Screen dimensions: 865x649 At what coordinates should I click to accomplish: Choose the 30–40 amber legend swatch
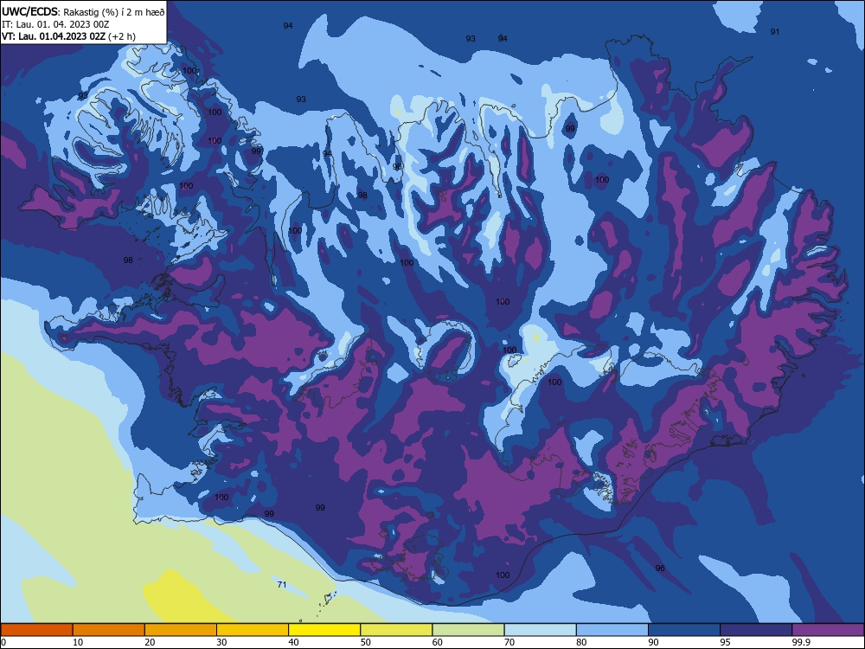(x=253, y=630)
